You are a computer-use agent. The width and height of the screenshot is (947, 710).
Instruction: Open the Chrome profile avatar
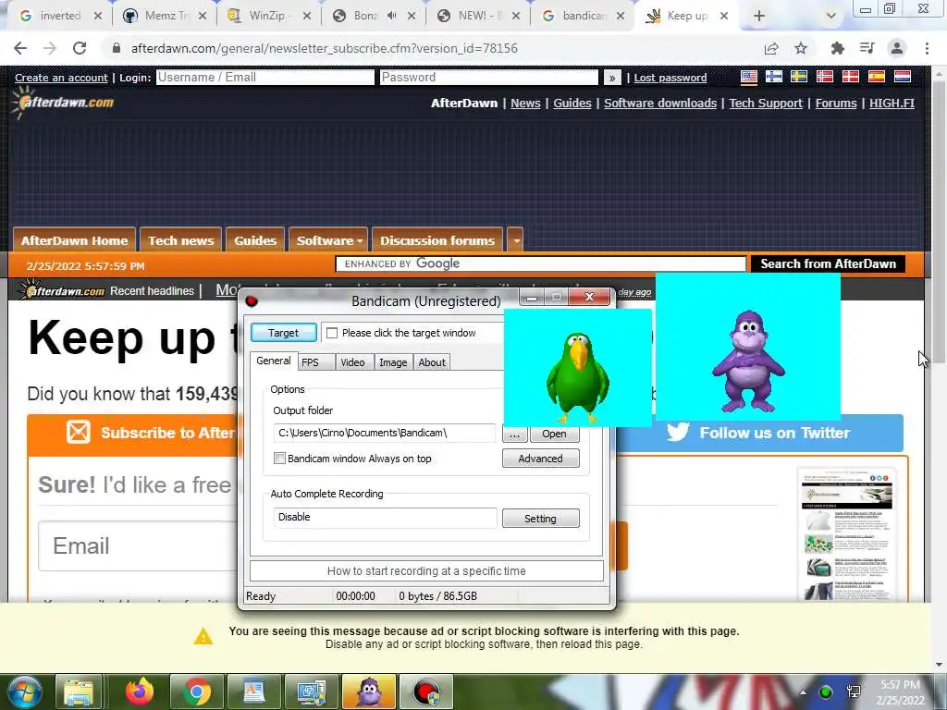tap(897, 48)
